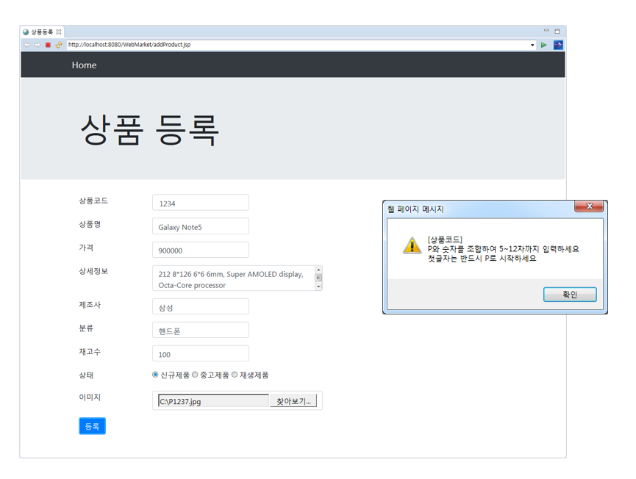
Task: Edit the 가격 field with 900000
Action: [x=201, y=250]
